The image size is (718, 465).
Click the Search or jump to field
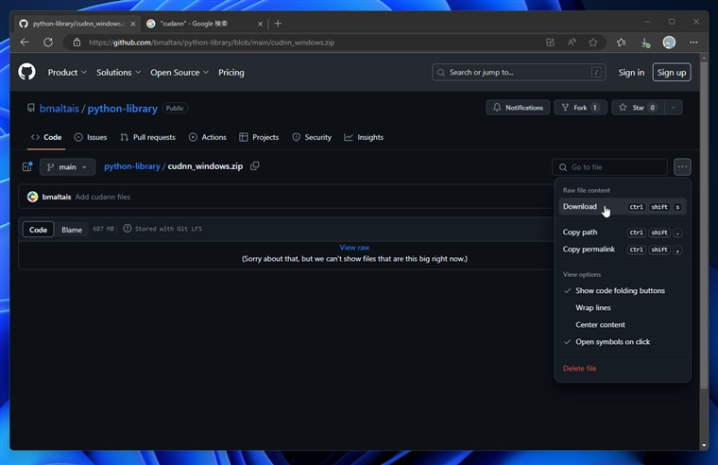coord(519,73)
